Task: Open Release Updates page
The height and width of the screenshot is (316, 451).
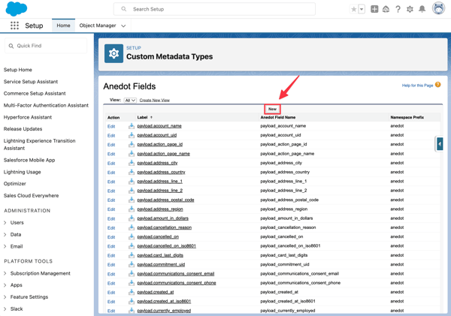Action: (23, 128)
